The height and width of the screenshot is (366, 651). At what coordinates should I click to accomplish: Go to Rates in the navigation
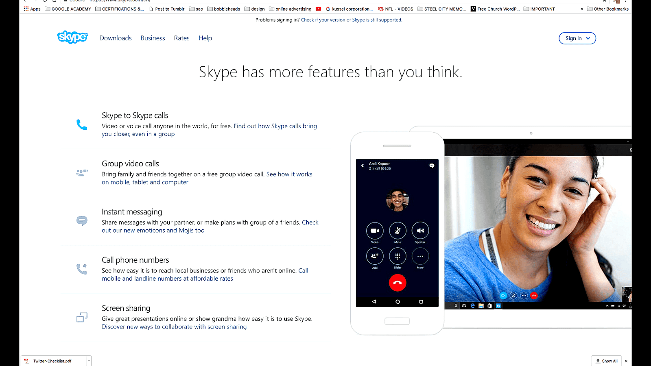coord(181,38)
